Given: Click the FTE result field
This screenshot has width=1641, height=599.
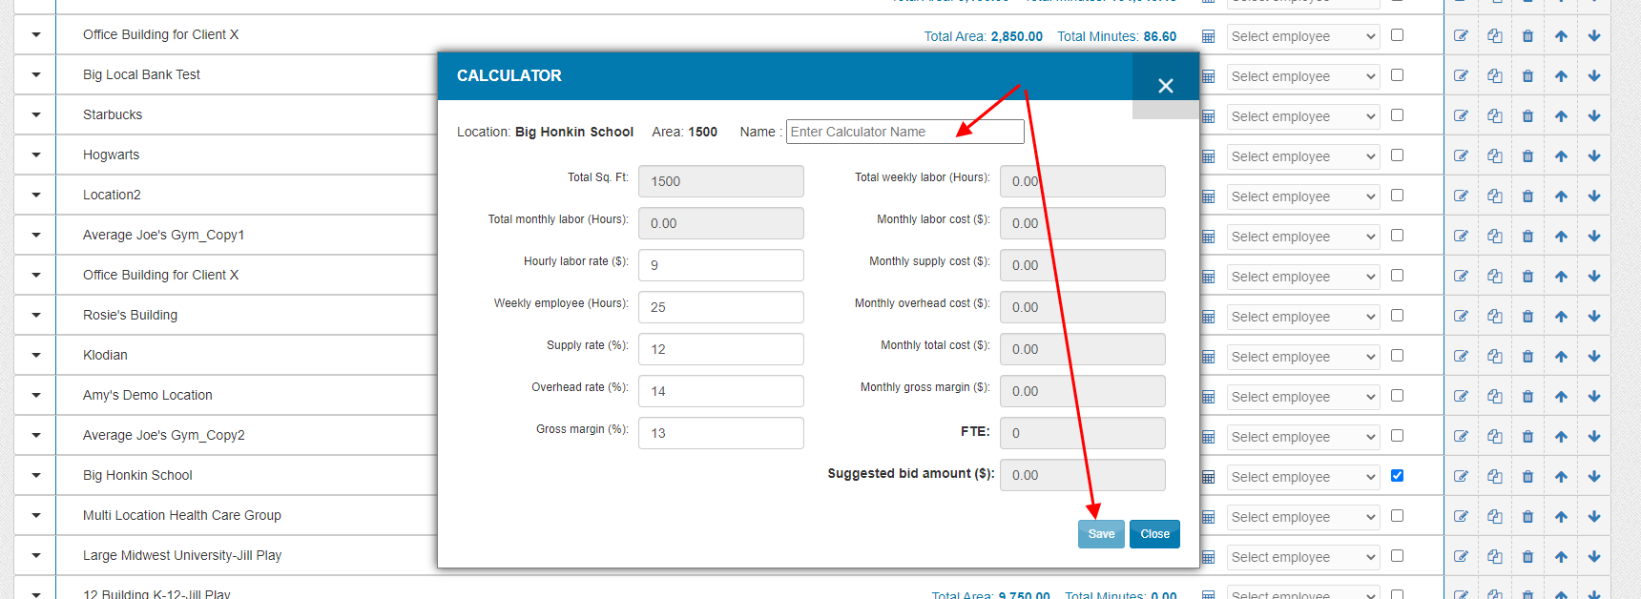Looking at the screenshot, I should pyautogui.click(x=1082, y=433).
